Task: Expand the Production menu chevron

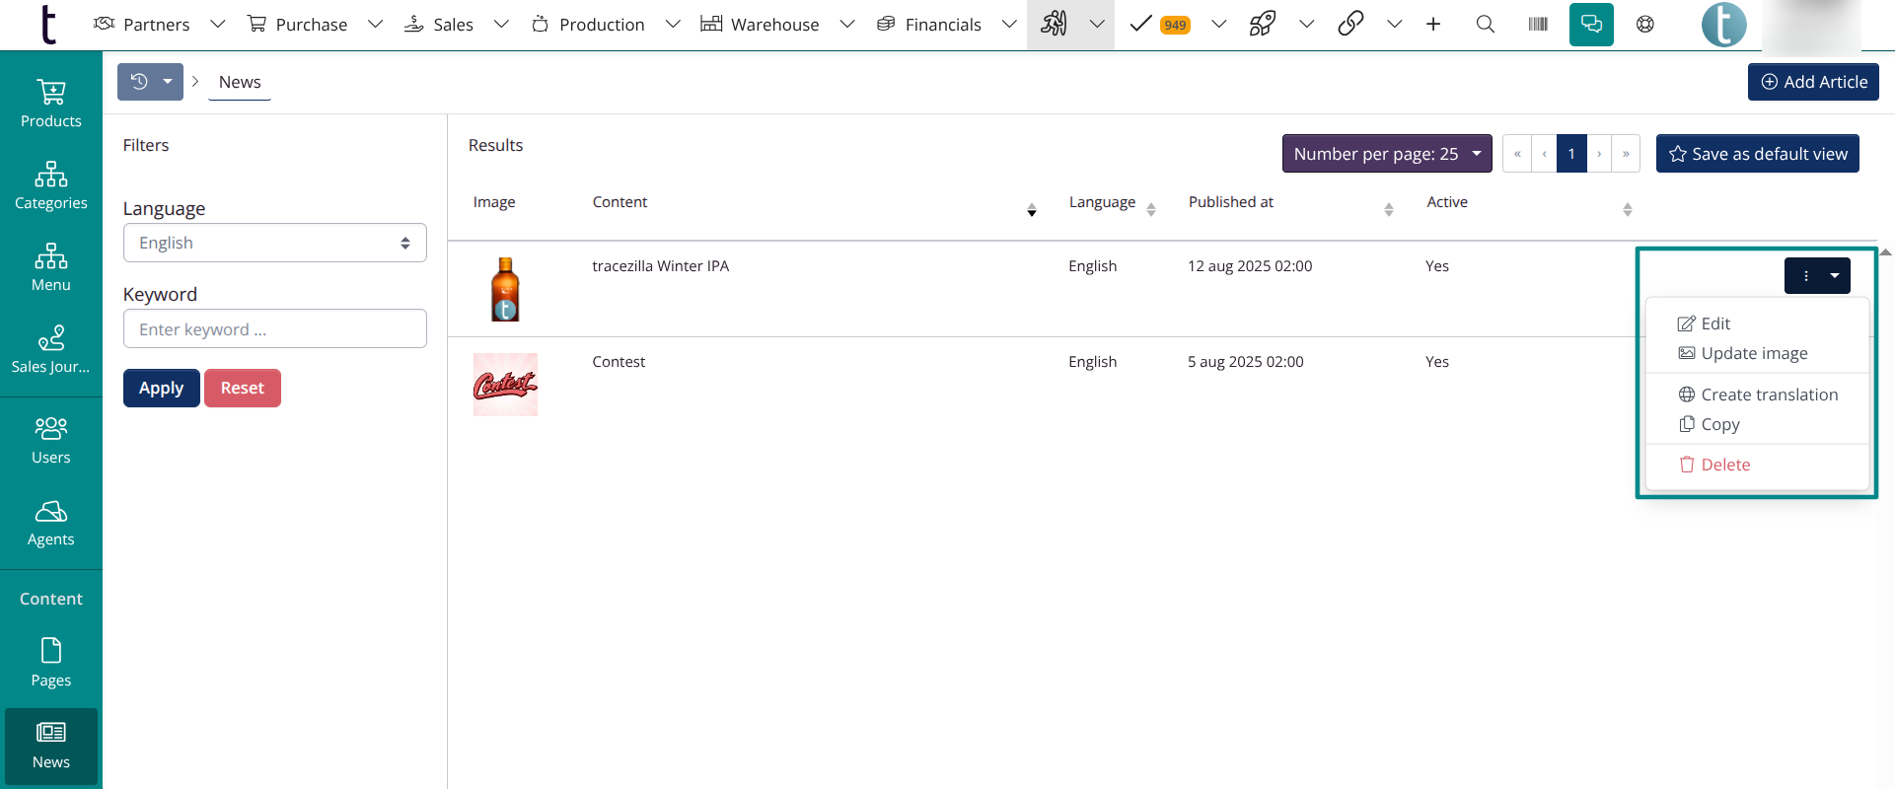Action: pos(673,24)
